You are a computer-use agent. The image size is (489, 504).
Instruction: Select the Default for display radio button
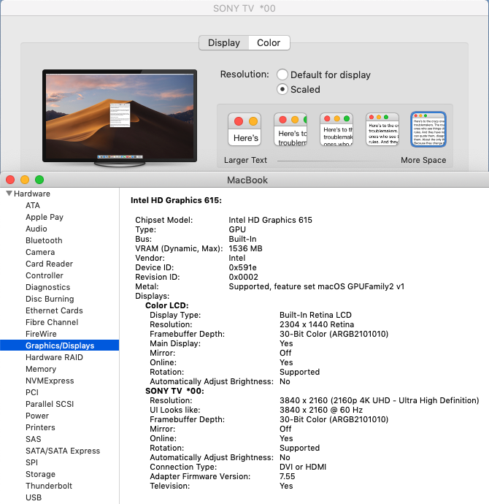pyautogui.click(x=282, y=75)
